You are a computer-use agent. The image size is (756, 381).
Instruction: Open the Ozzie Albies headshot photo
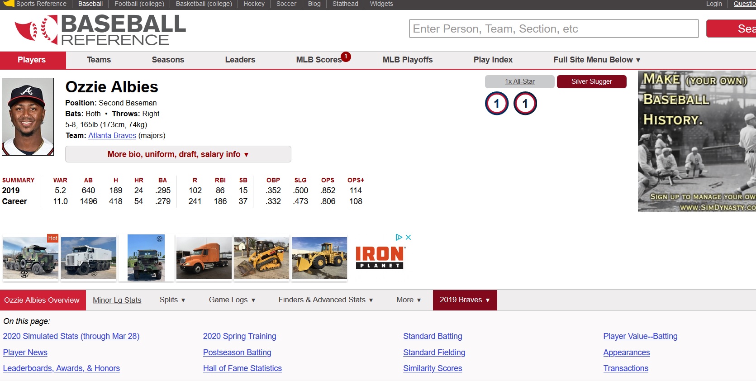(x=28, y=117)
